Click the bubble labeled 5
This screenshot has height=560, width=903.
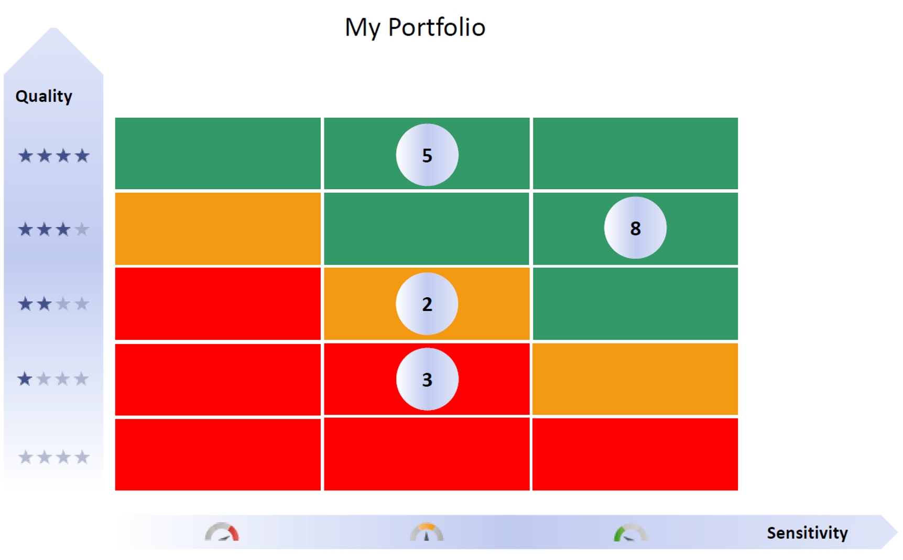pyautogui.click(x=427, y=155)
